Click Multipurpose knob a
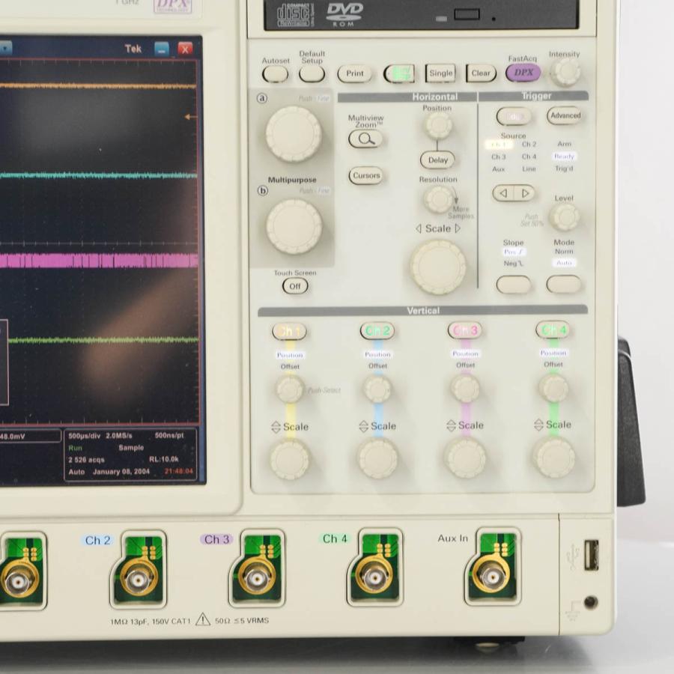The width and height of the screenshot is (674, 674). coord(294,134)
